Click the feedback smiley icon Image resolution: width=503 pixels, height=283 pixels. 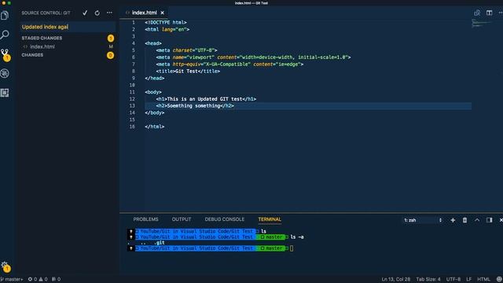coord(499,280)
